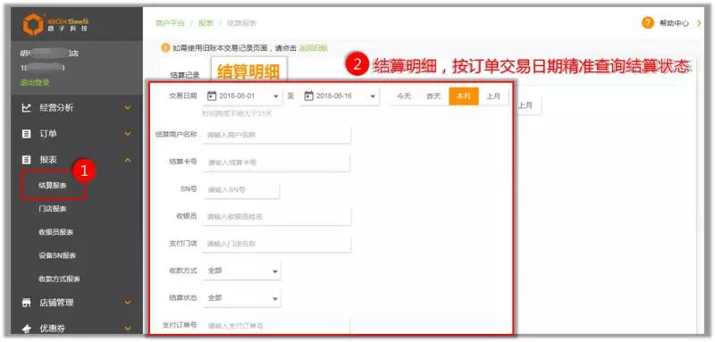715x342 pixels.
Task: Click the 退出登录 logout link
Action: pyautogui.click(x=35, y=82)
